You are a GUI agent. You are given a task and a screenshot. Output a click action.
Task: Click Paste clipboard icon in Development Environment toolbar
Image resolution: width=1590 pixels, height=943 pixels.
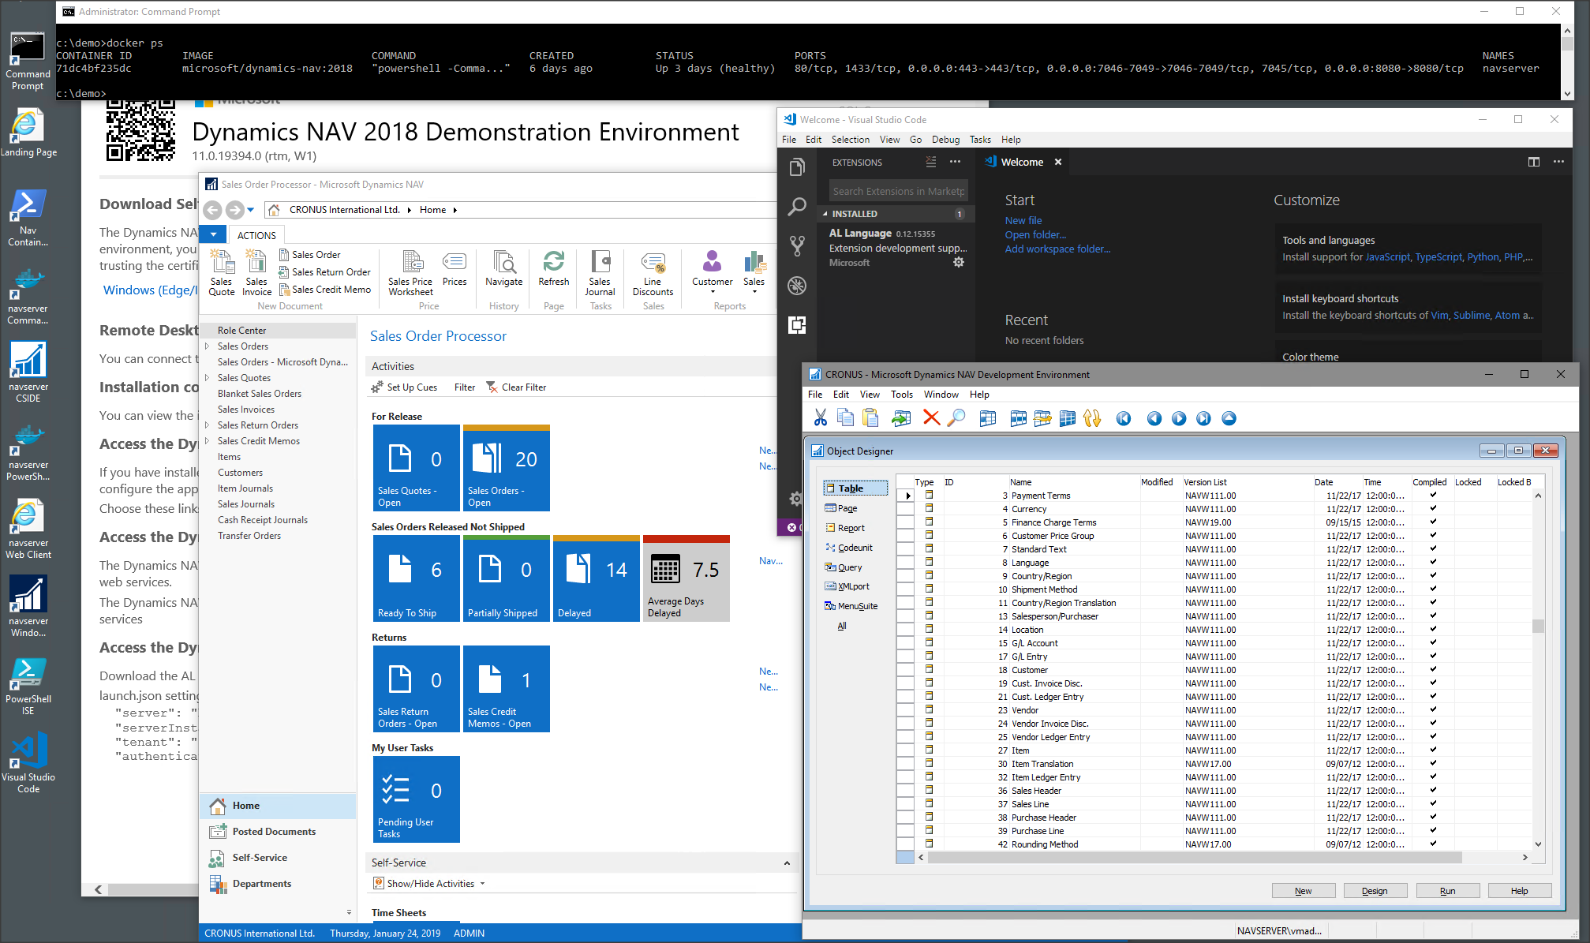pyautogui.click(x=870, y=417)
